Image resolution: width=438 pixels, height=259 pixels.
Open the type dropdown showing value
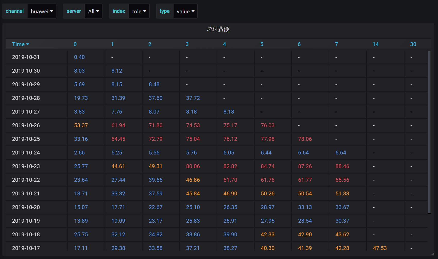point(185,11)
